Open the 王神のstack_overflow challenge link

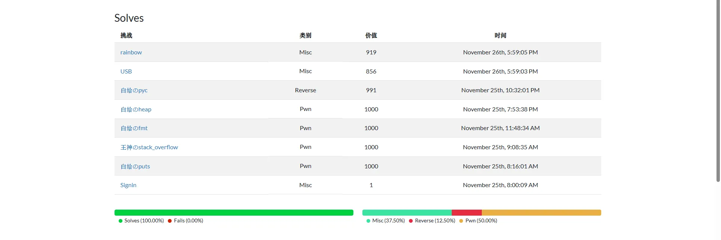click(149, 147)
